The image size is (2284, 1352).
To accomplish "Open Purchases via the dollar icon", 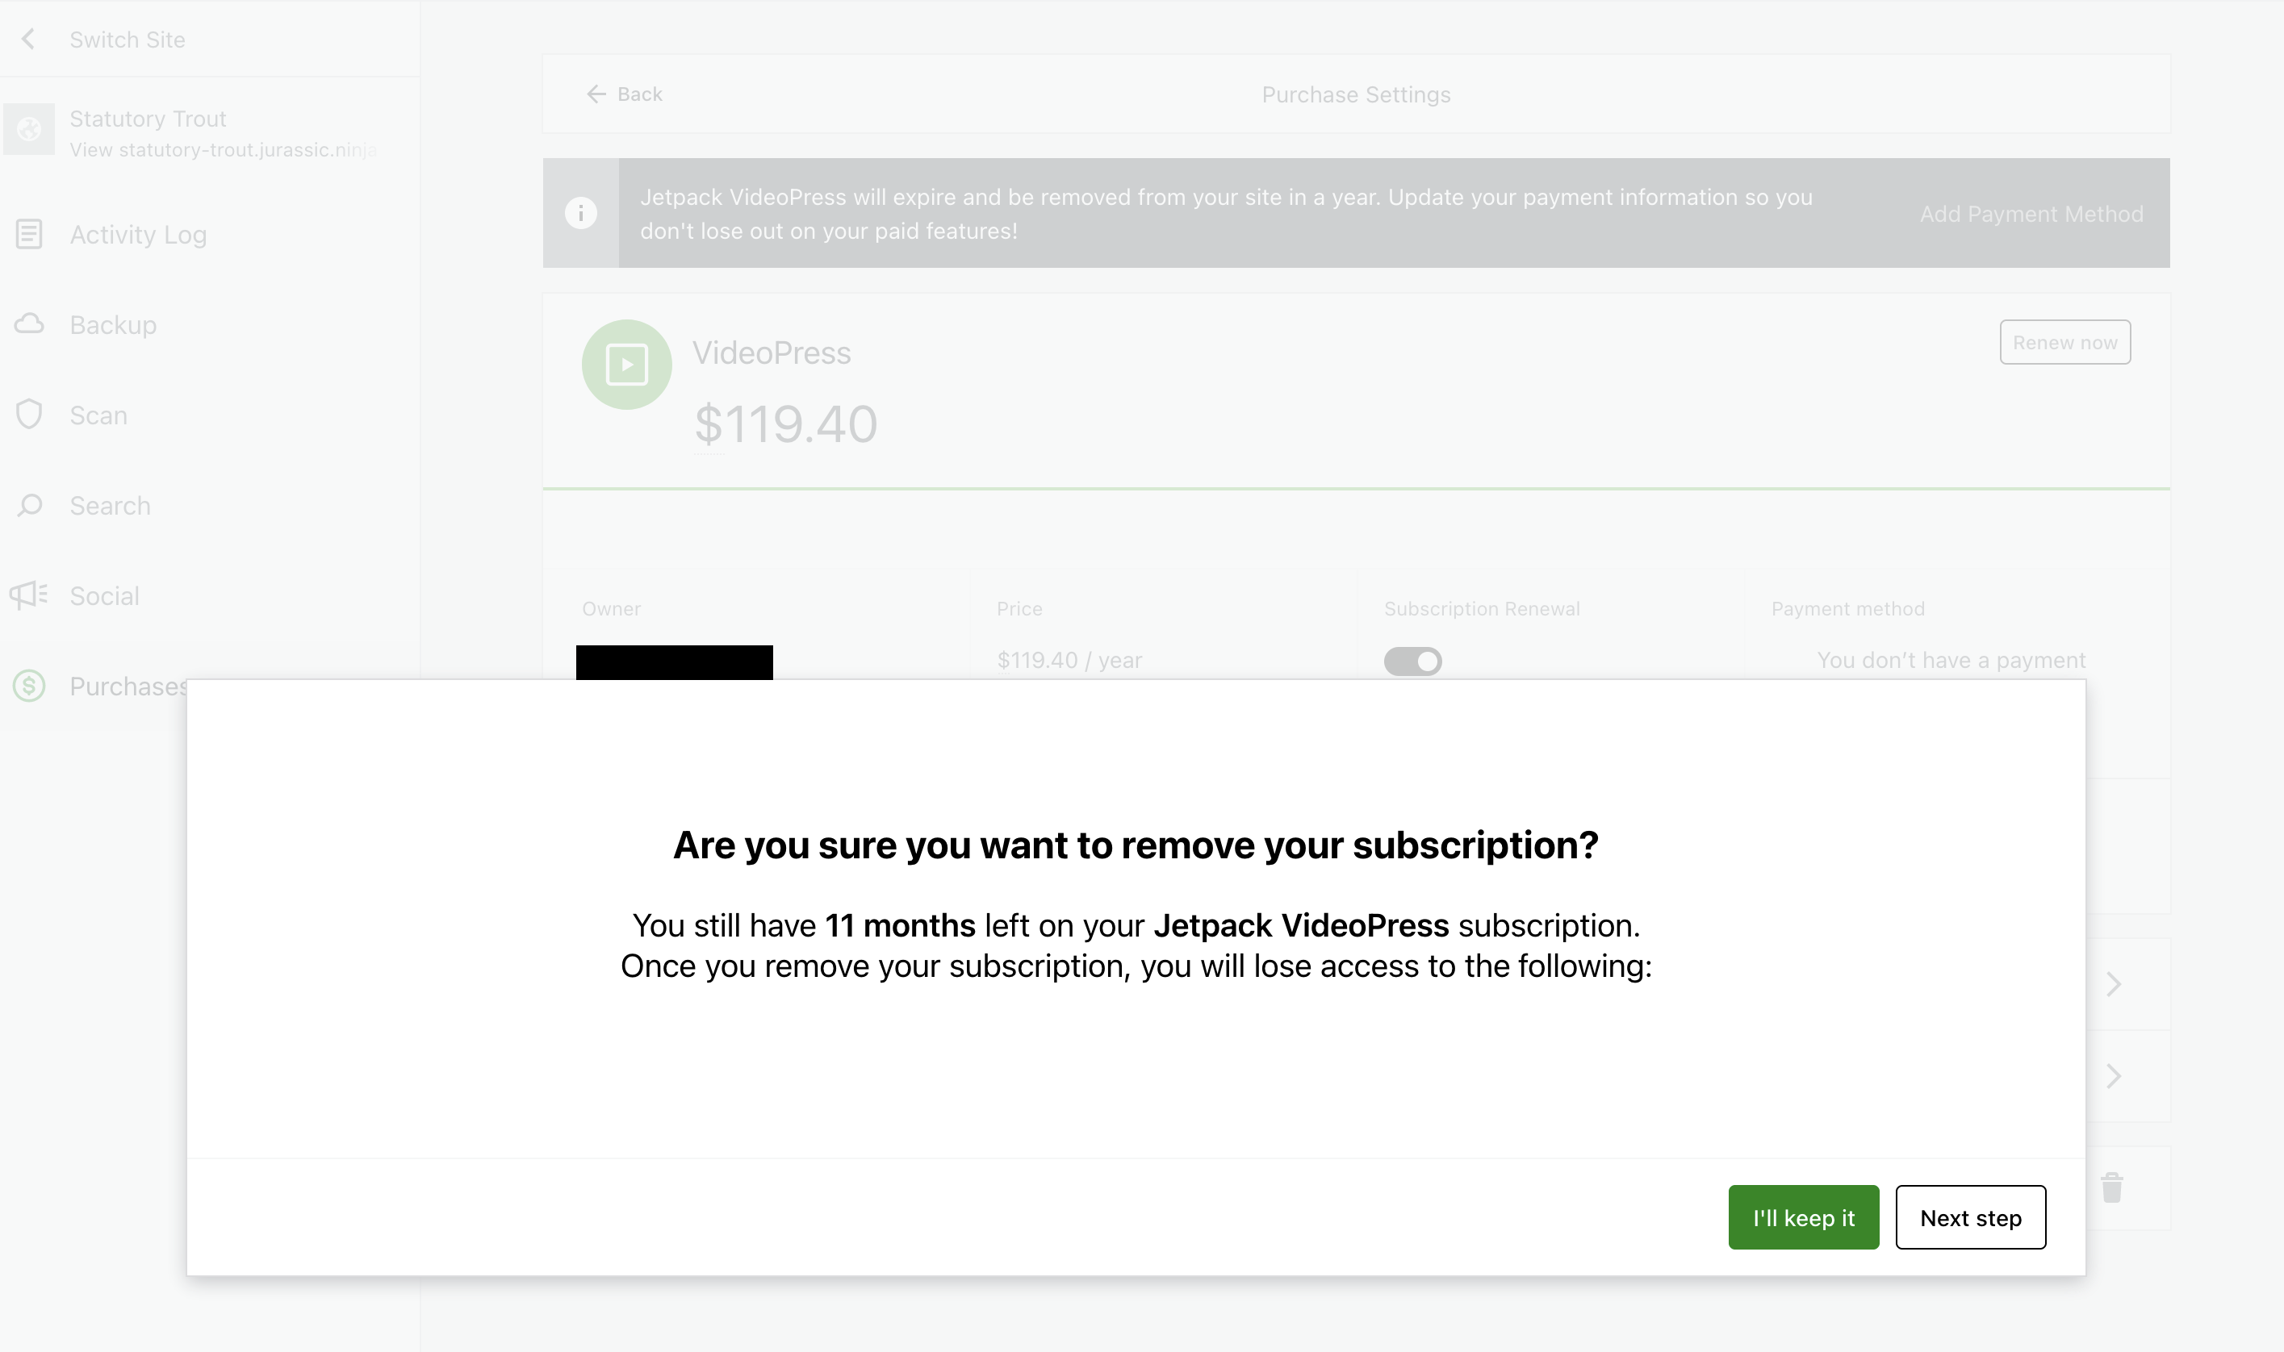I will point(30,686).
